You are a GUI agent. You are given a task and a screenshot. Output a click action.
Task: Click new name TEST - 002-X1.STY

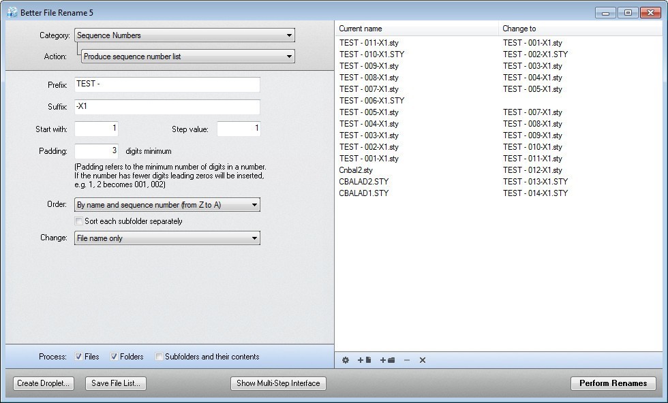(535, 54)
